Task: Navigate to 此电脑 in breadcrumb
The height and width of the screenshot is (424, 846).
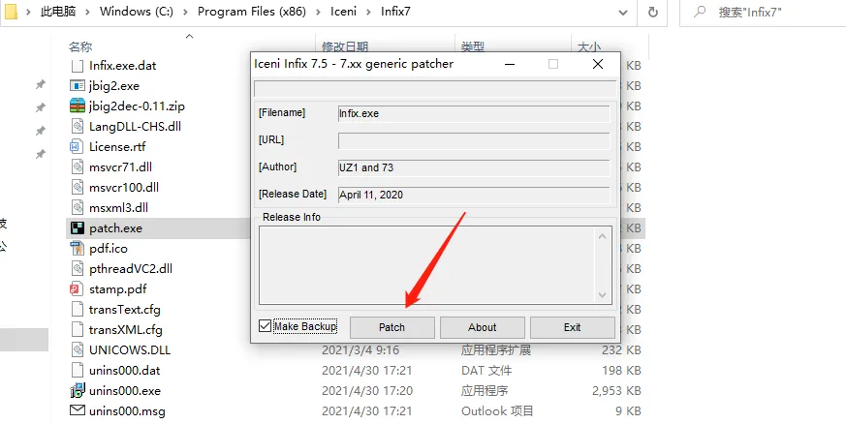Action: tap(58, 12)
